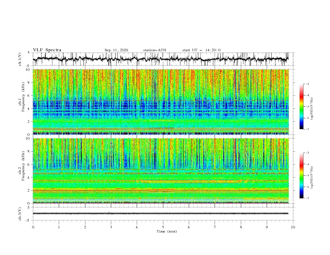Click the -7 label on lower color scale
Image resolution: width=330 pixels, height=255 pixels.
[307, 198]
